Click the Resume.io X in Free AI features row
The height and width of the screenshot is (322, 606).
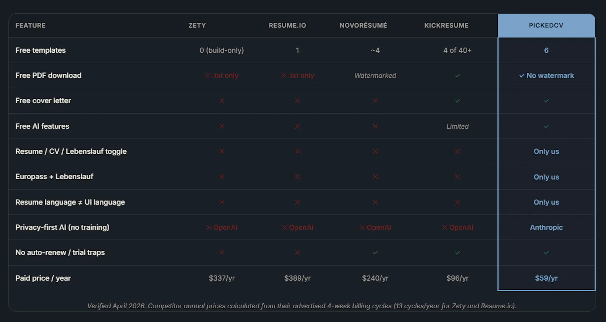pos(298,126)
